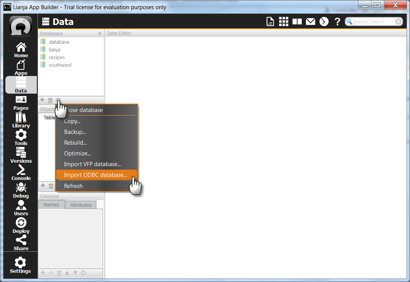Open the Console workspace

tap(21, 173)
